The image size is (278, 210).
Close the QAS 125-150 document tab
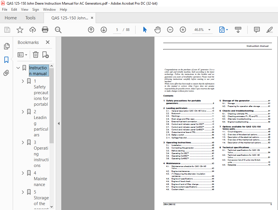[x=92, y=18]
